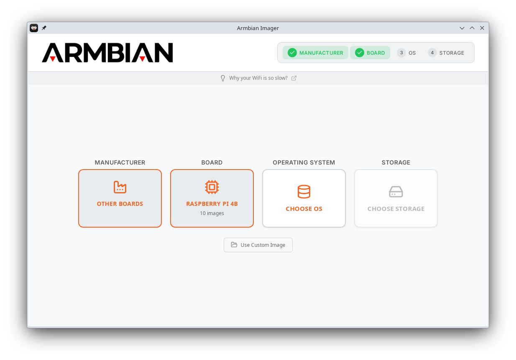The width and height of the screenshot is (516, 360).
Task: Click the factory icon on Other Boards card
Action: (120, 187)
